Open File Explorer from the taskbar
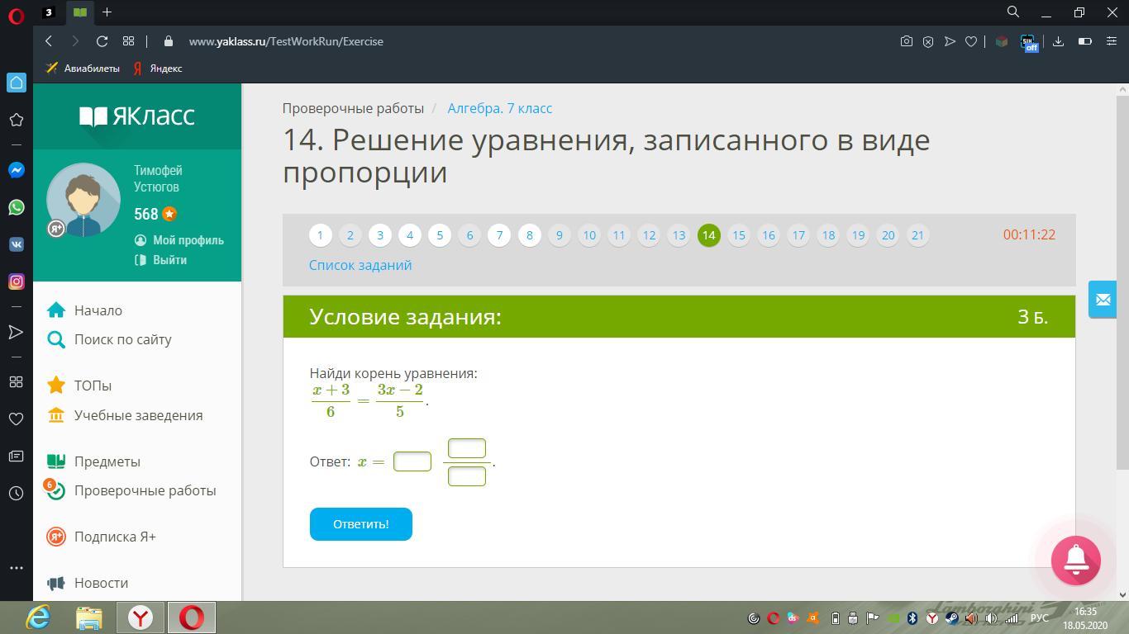Screen dimensions: 1129x634 pos(88,617)
